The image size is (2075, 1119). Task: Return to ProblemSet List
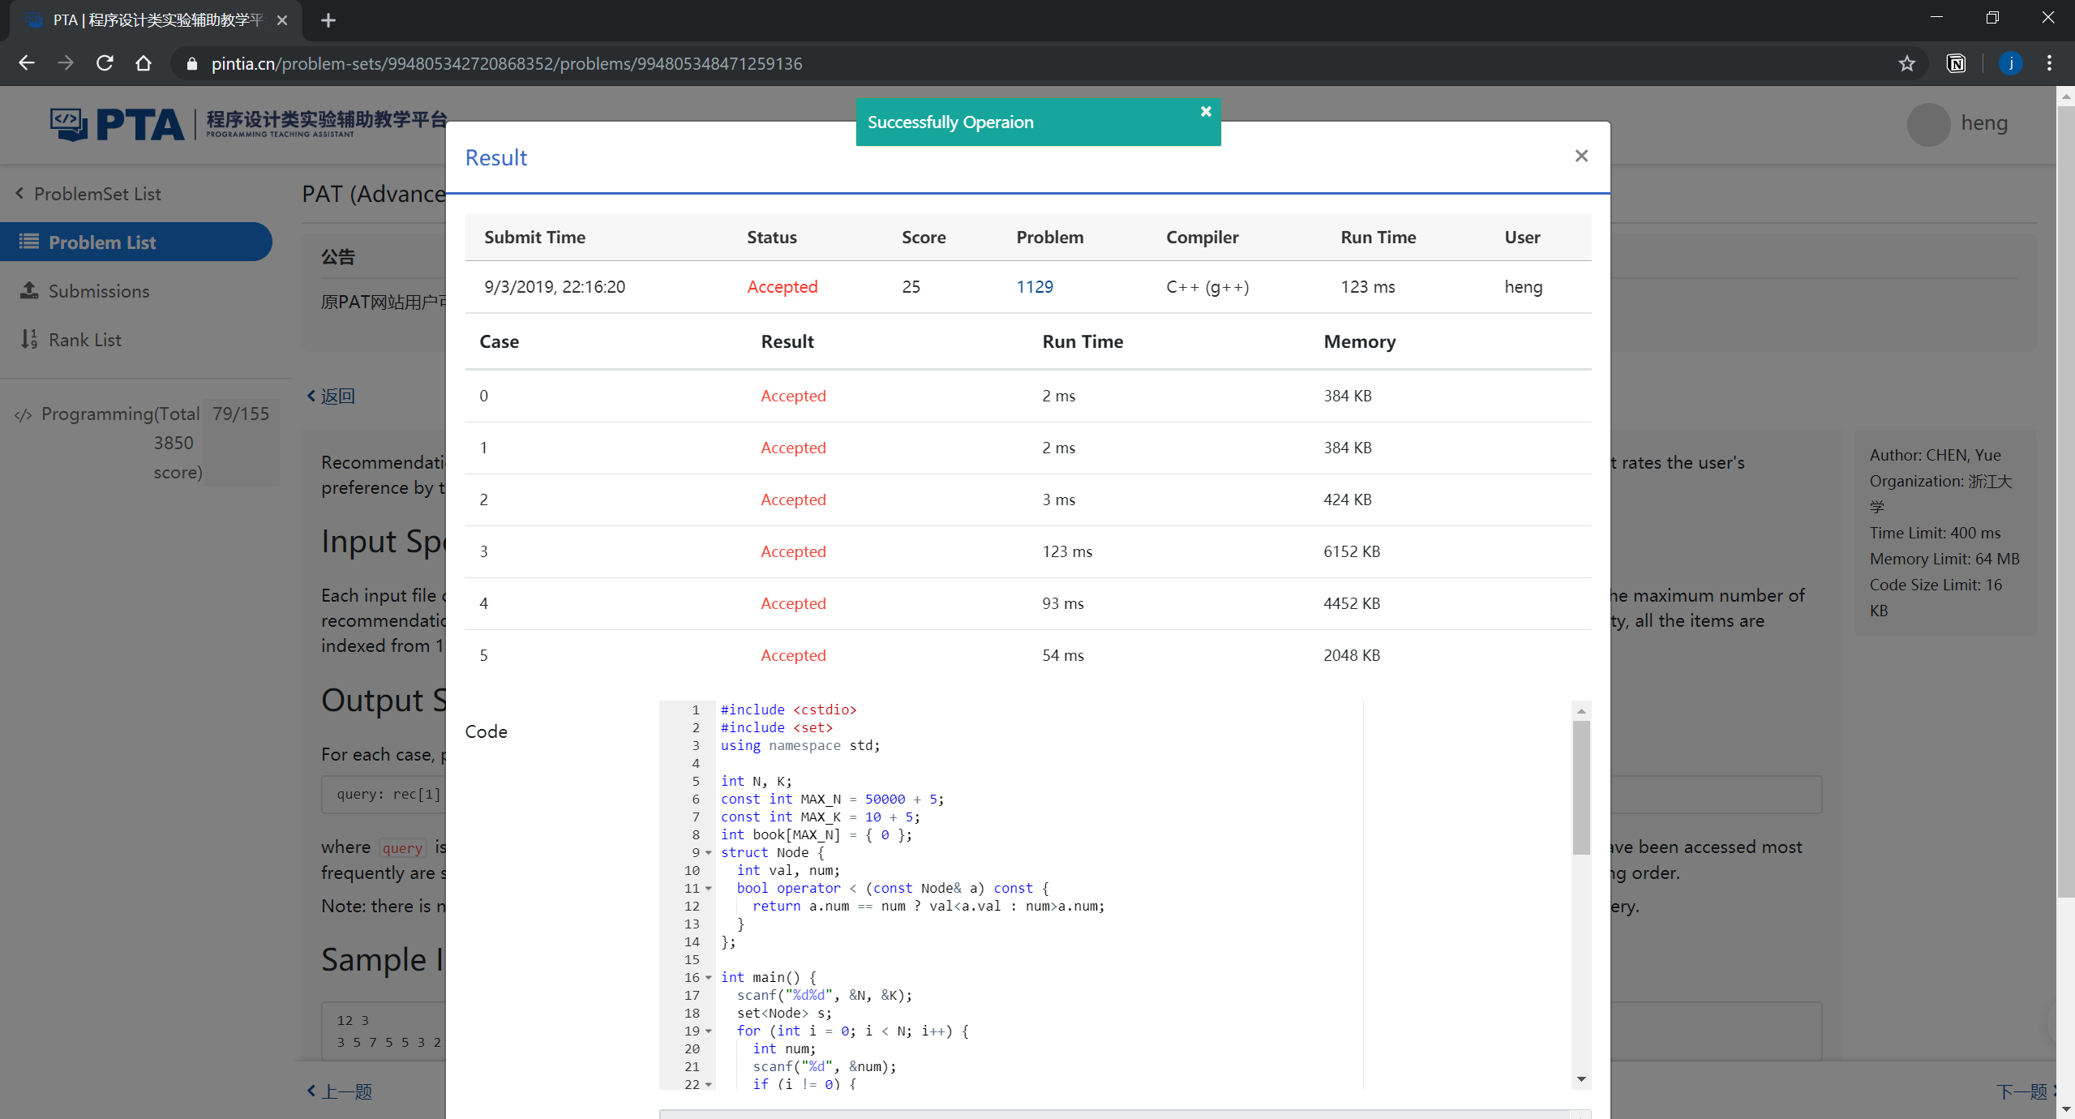click(89, 194)
